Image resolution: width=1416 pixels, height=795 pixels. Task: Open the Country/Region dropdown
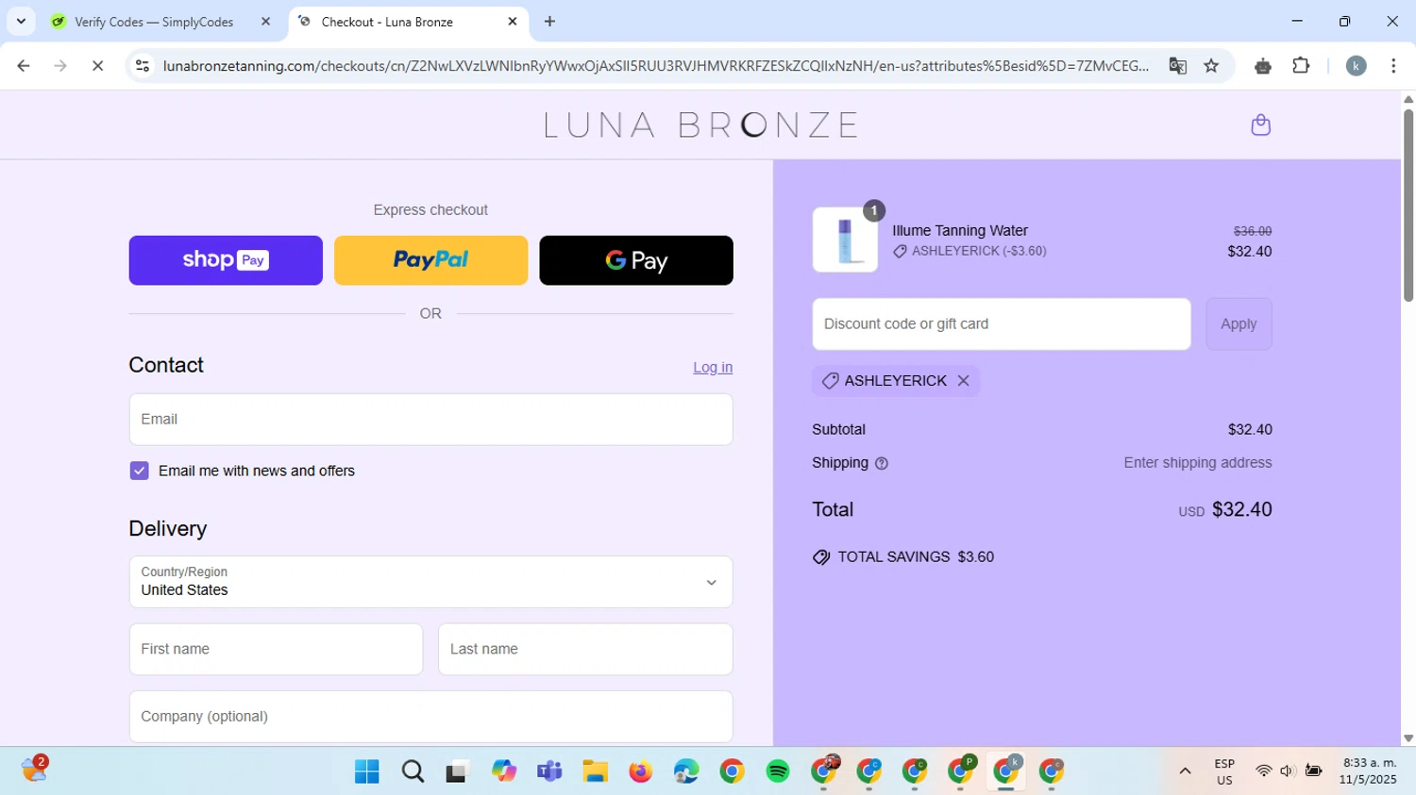pos(430,582)
